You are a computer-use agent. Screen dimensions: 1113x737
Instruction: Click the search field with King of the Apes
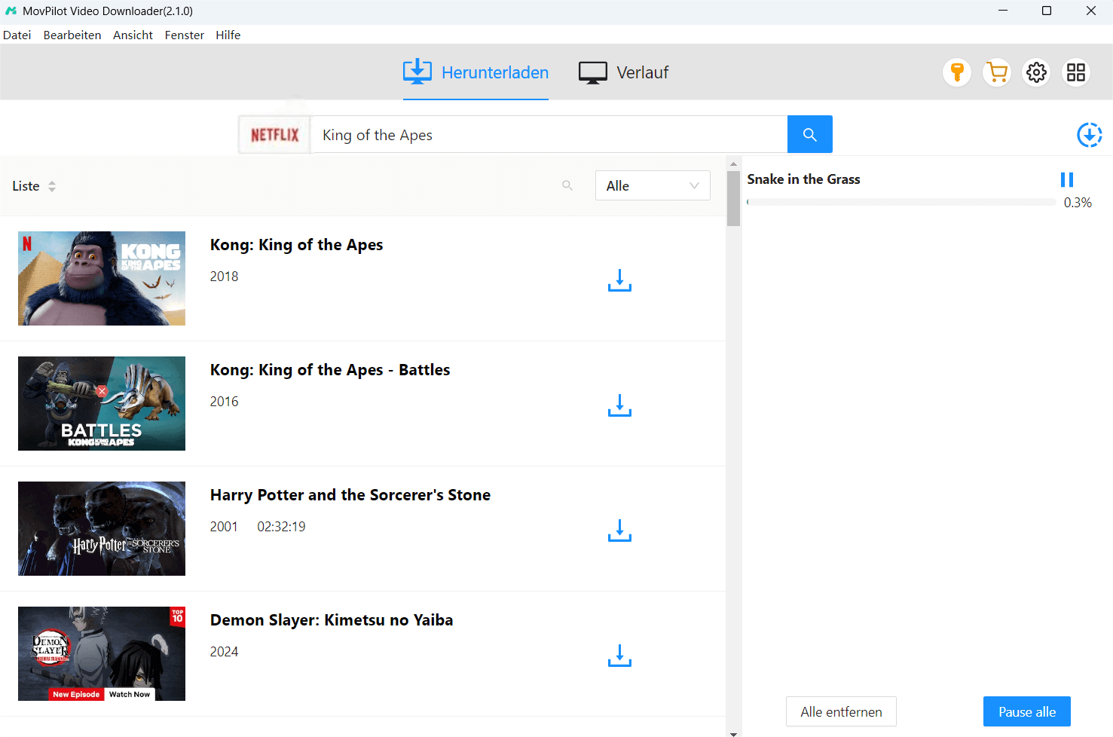pyautogui.click(x=549, y=135)
